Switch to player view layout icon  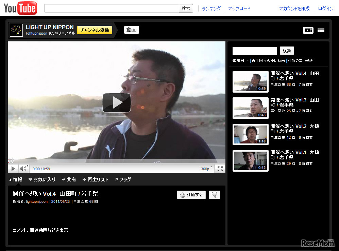308,30
